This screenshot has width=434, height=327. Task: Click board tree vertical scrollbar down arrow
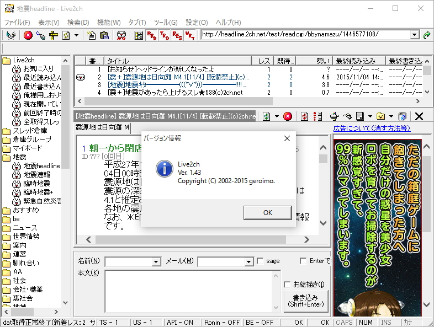click(x=65, y=303)
